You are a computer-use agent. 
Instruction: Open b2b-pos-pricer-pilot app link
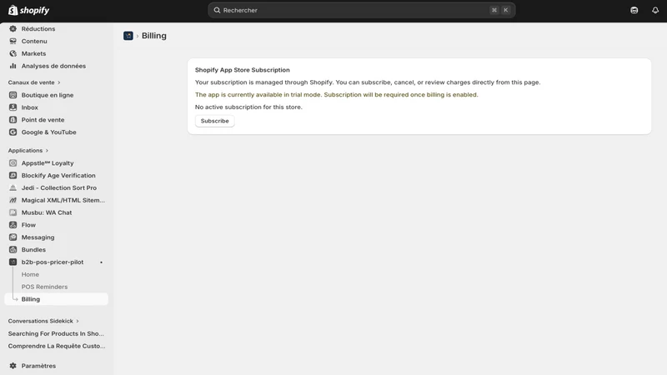point(52,262)
